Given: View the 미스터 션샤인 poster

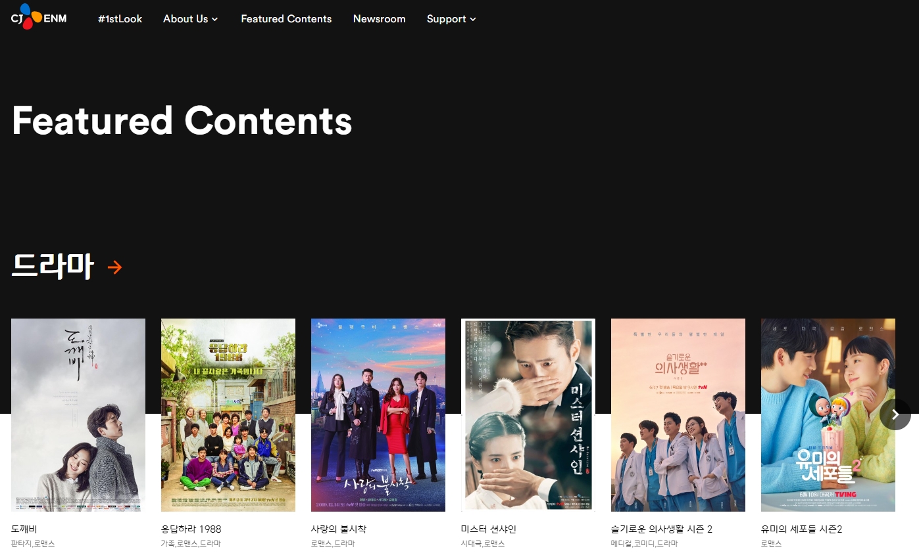Looking at the screenshot, I should point(528,415).
